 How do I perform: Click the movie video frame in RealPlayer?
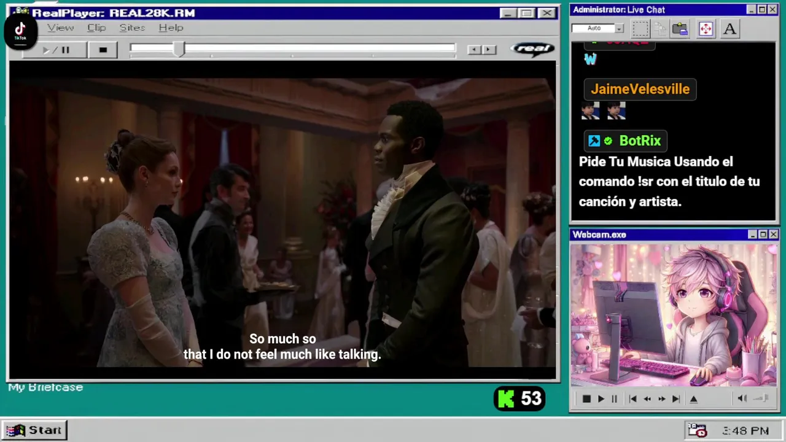282,221
